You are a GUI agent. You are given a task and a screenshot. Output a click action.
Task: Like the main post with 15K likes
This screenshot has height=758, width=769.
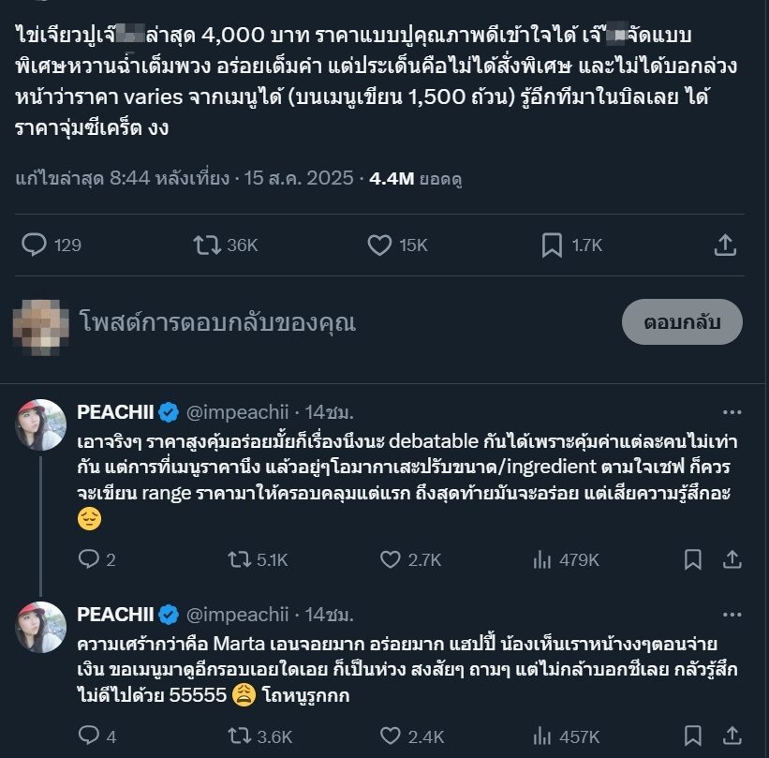click(379, 245)
